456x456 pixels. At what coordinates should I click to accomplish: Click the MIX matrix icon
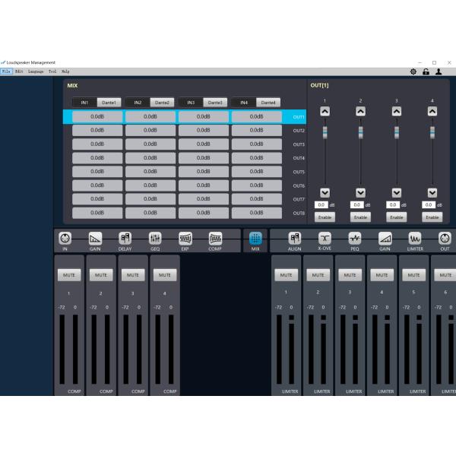point(255,239)
